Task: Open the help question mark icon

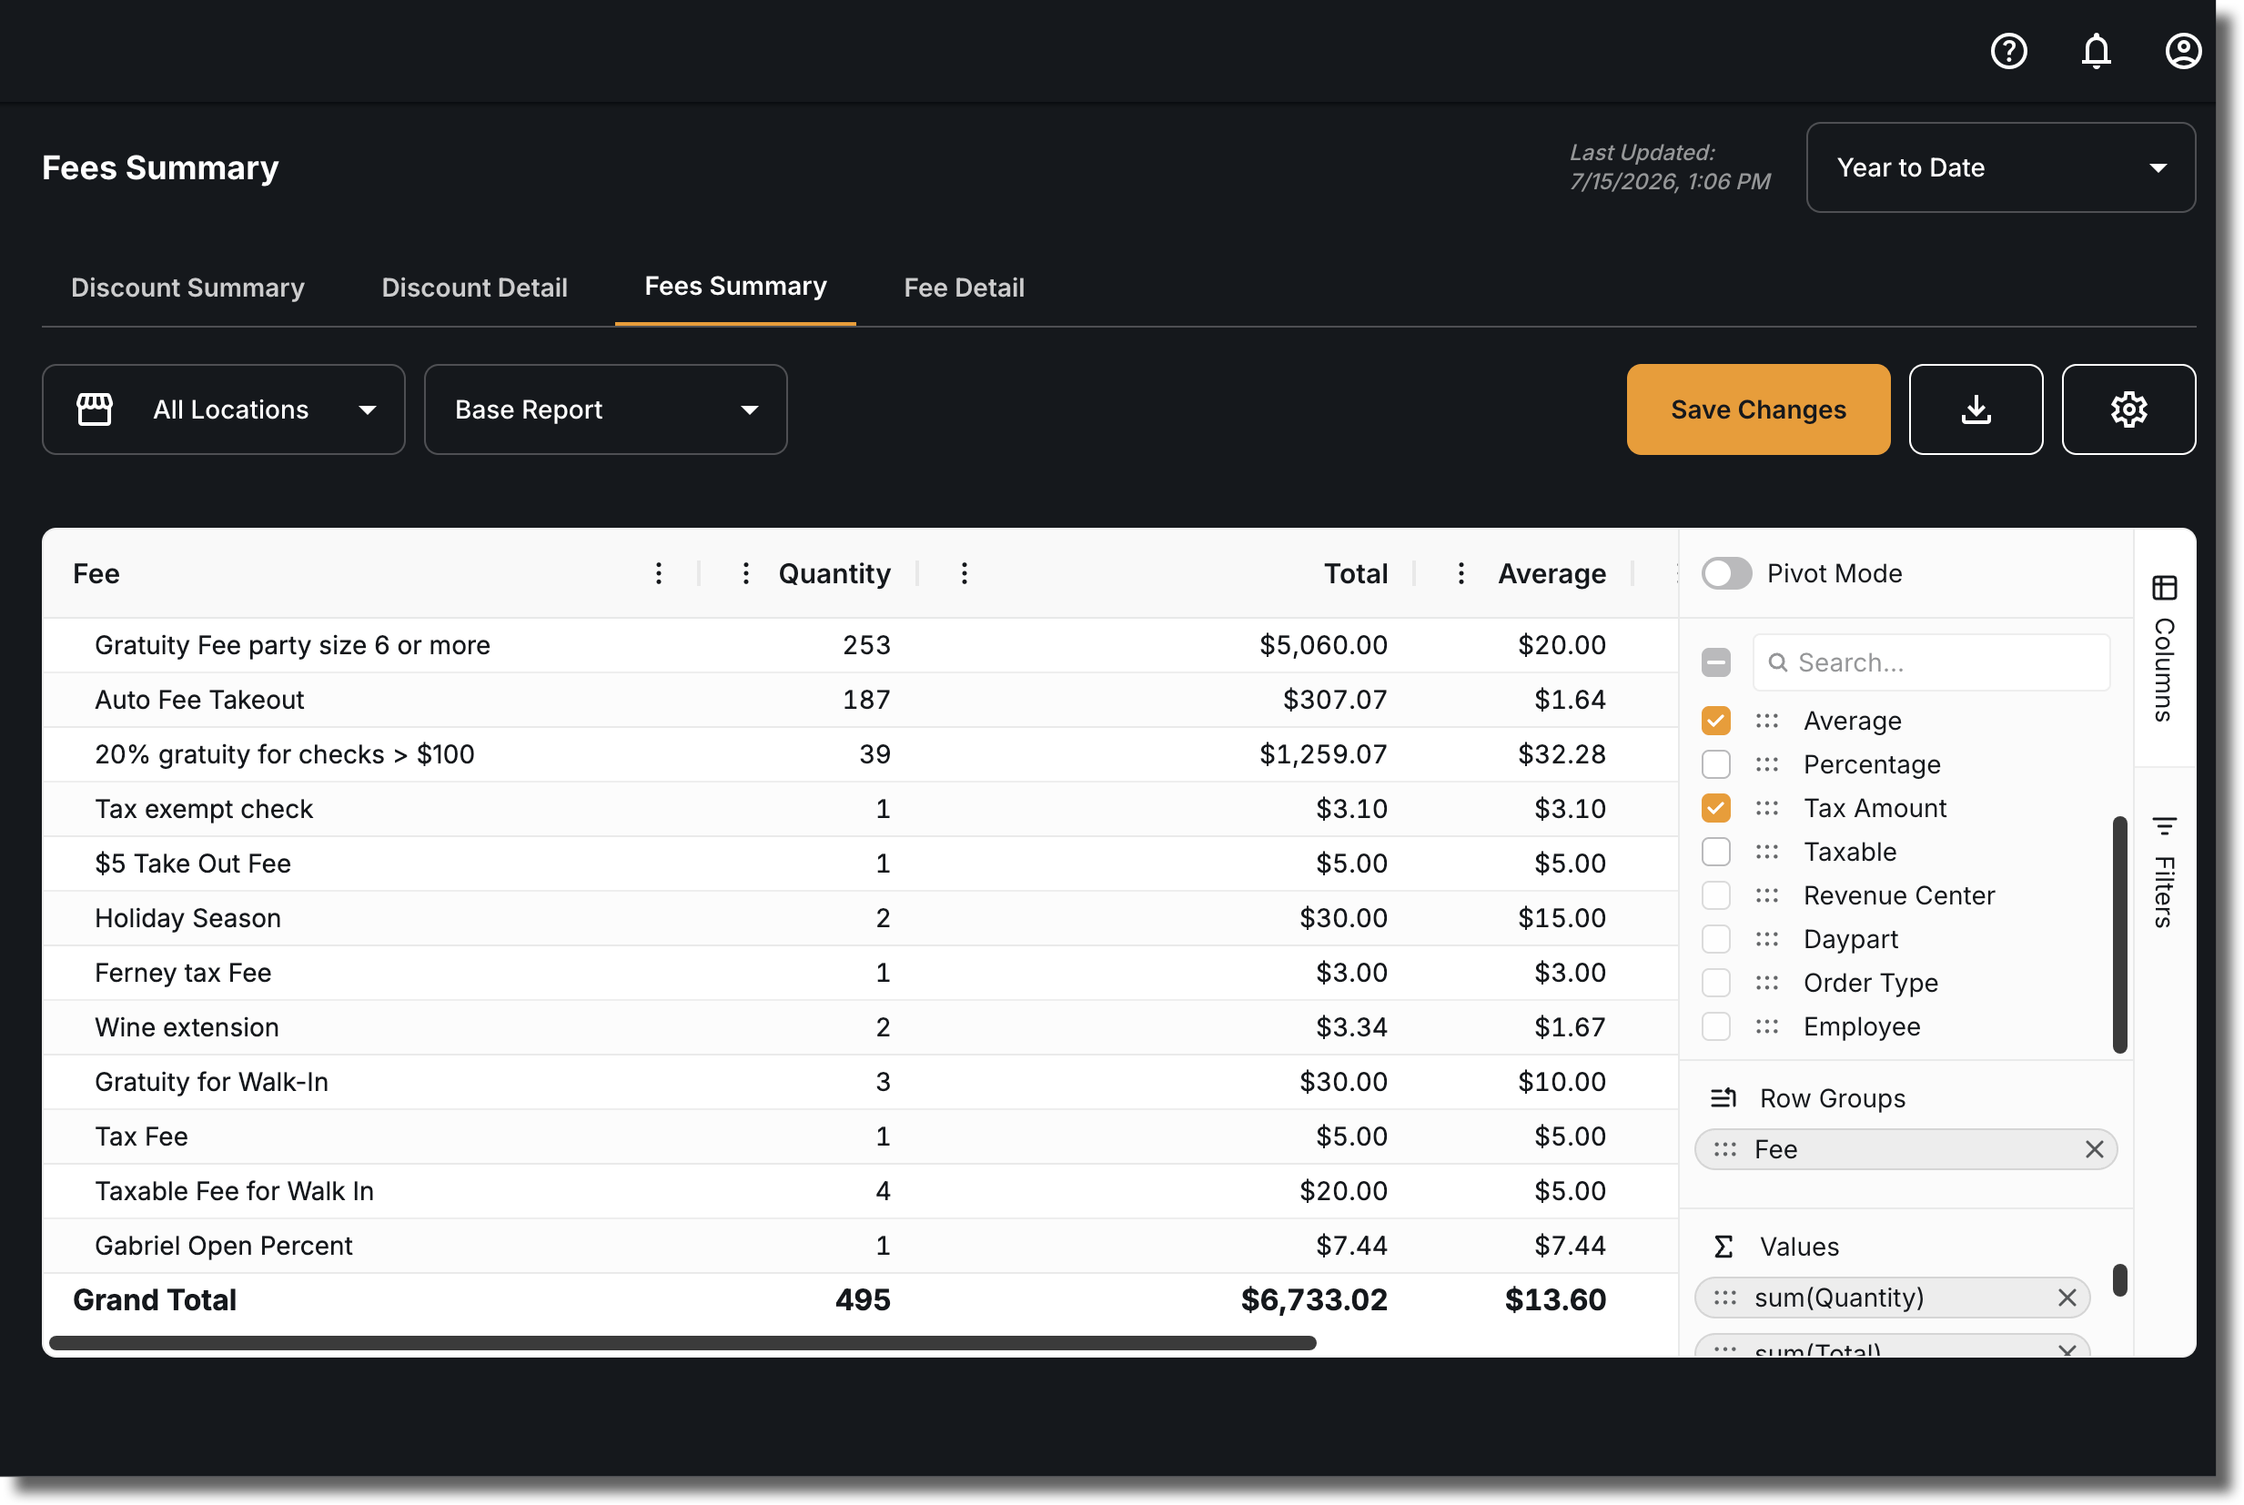Action: 2008,51
